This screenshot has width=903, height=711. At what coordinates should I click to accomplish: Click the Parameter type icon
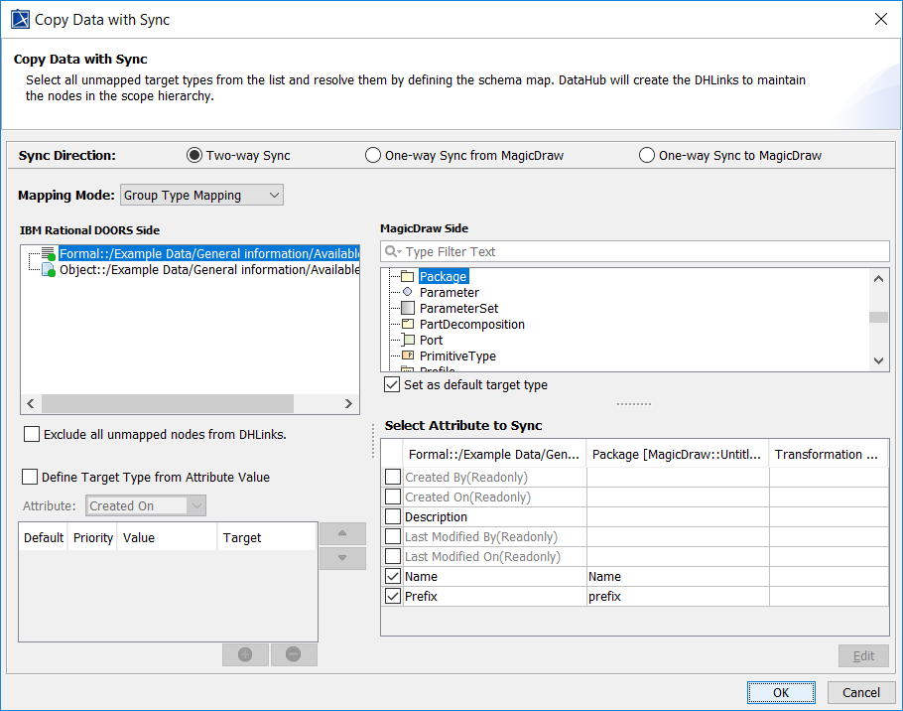pyautogui.click(x=407, y=293)
